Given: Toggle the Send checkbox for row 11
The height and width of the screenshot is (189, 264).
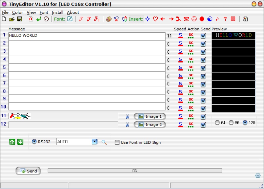Looking at the screenshot, I should (203, 116).
